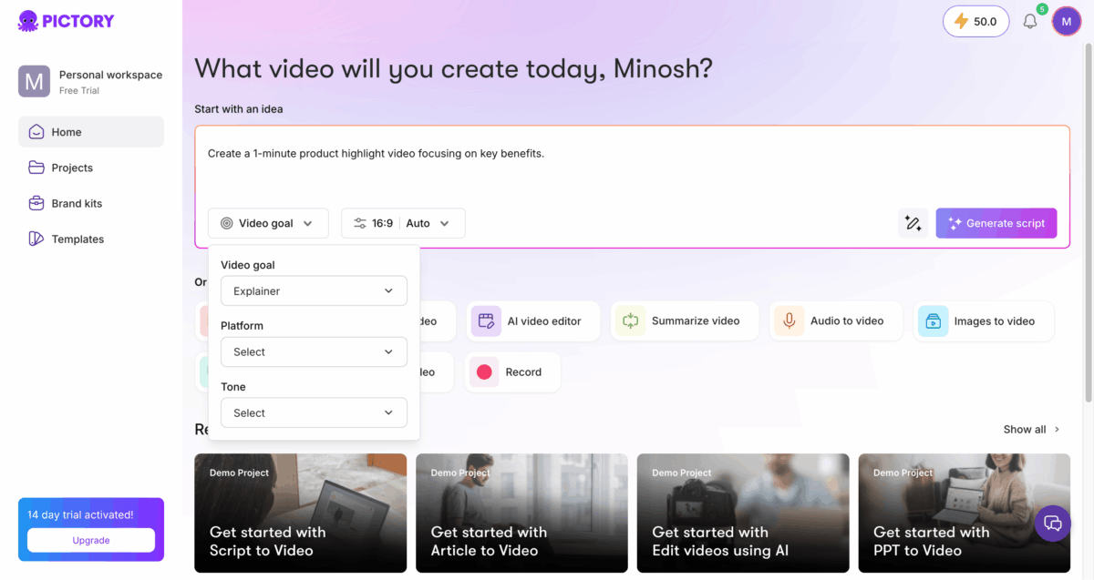Click the Record label

coord(523,371)
